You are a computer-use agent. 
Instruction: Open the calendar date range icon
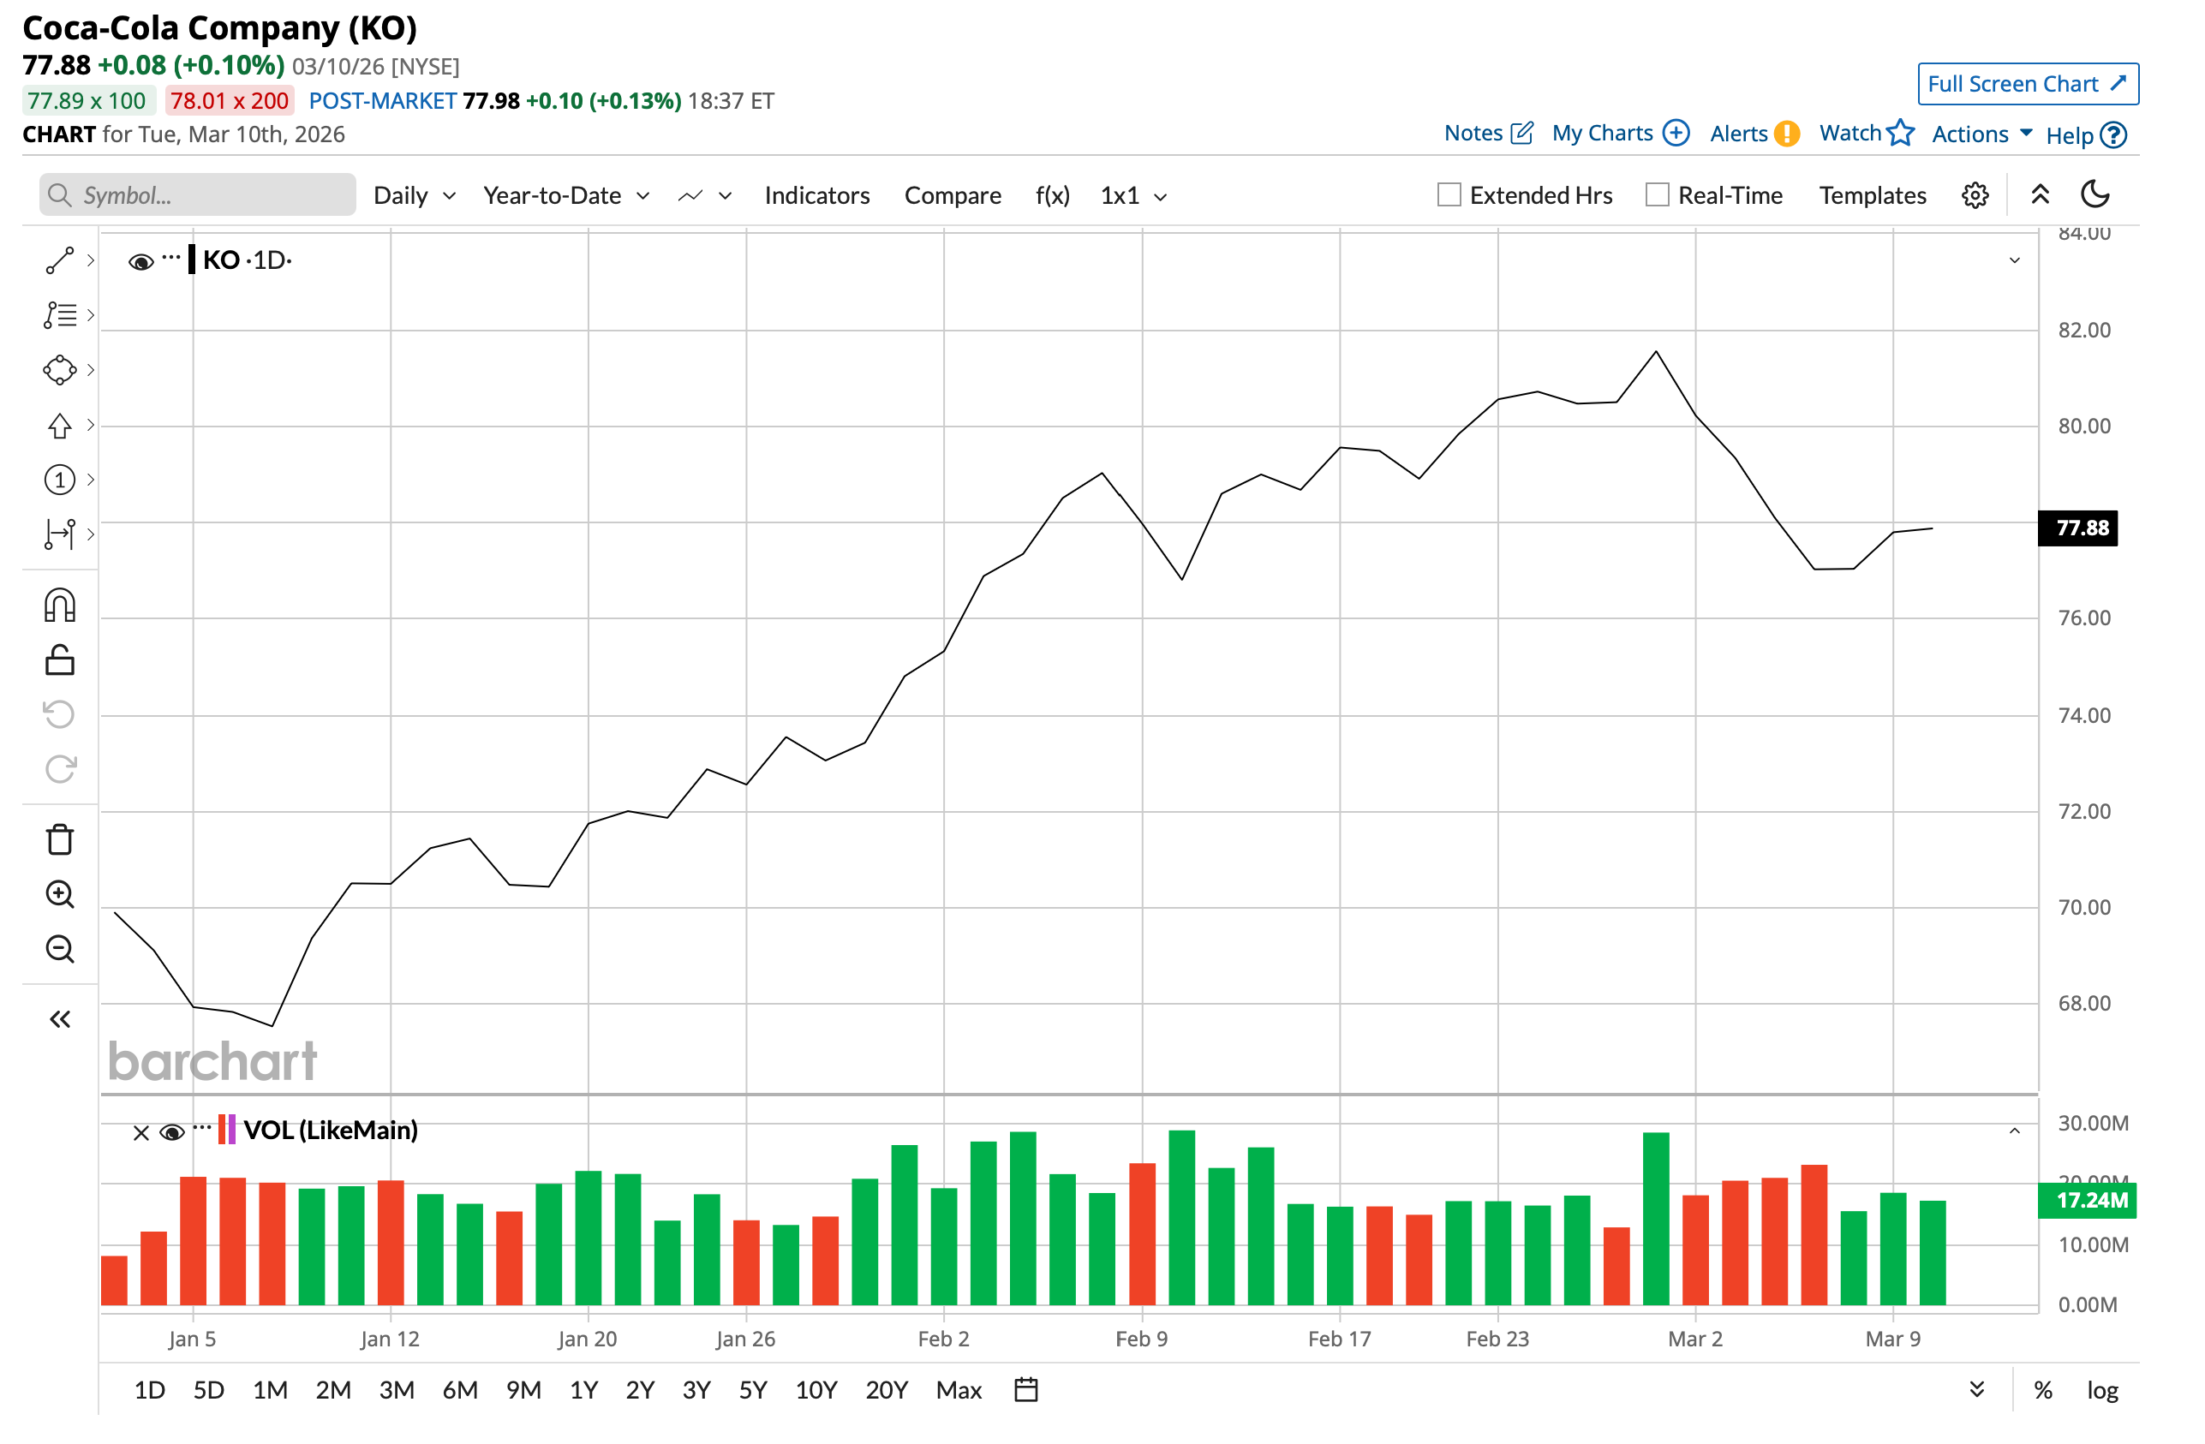click(1026, 1391)
